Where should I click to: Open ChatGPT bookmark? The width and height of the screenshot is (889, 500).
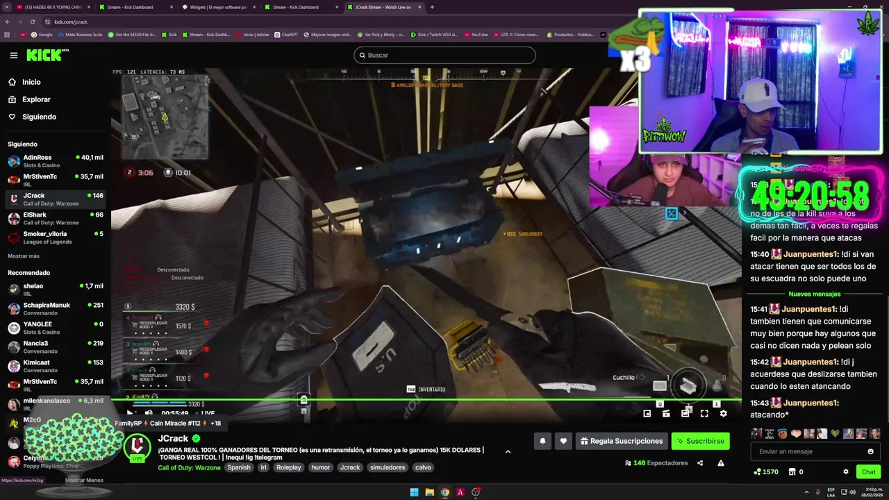tap(286, 34)
